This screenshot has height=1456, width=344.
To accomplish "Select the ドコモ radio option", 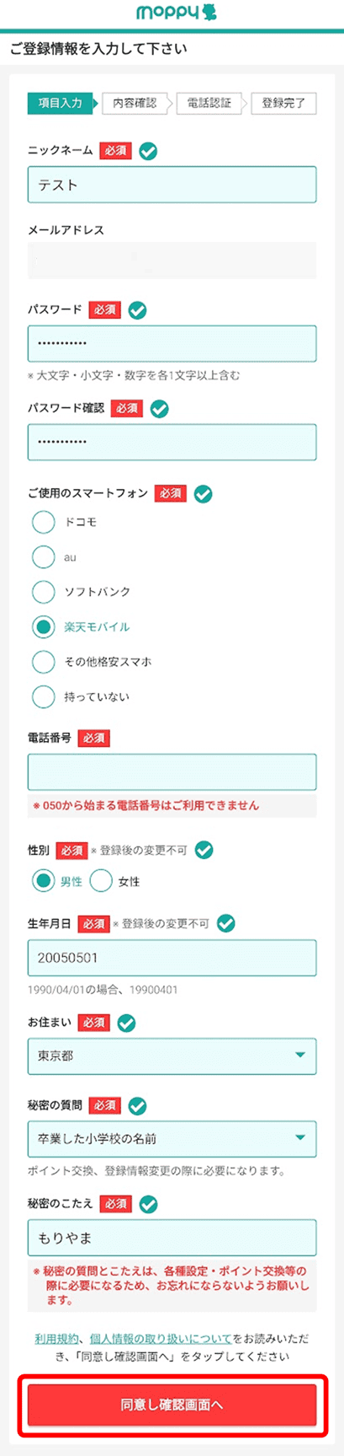I will 43,522.
